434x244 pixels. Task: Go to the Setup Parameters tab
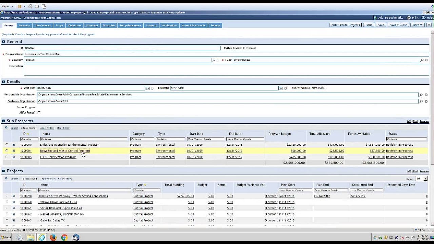(x=130, y=25)
